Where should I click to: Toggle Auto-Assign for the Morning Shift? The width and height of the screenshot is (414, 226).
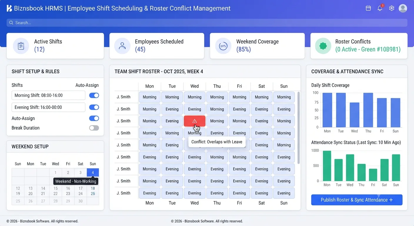coord(94,95)
